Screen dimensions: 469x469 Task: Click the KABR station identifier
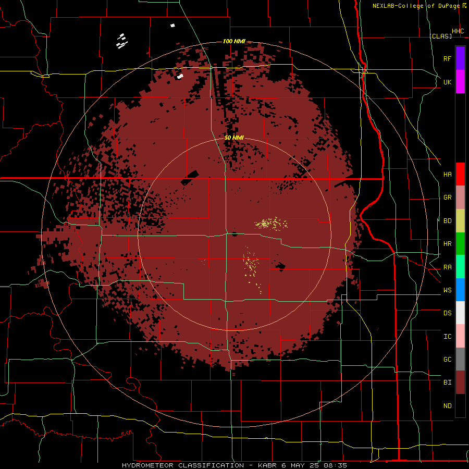[268, 465]
